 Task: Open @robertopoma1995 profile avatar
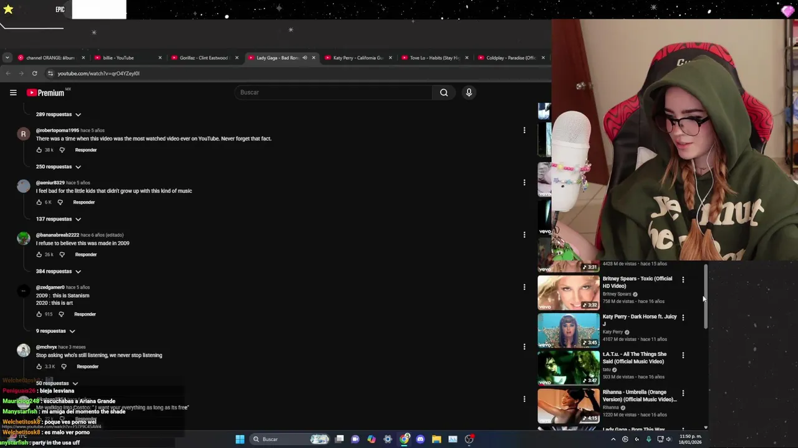point(23,134)
